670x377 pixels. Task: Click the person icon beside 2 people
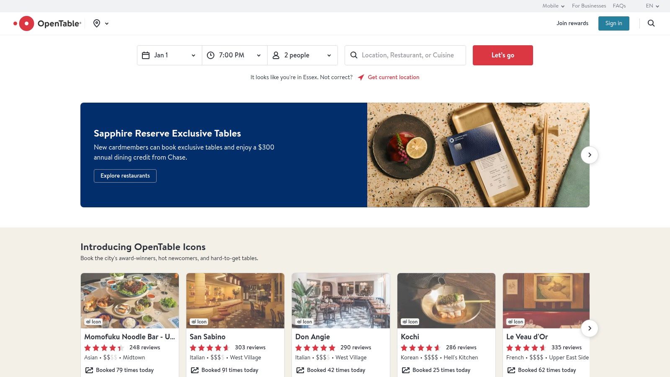[x=276, y=55]
